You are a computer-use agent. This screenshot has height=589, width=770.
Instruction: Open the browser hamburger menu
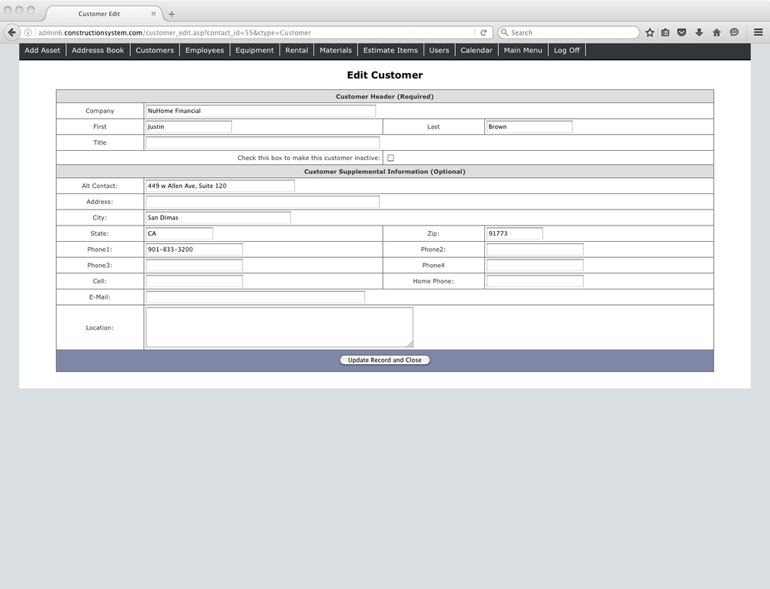coord(758,32)
